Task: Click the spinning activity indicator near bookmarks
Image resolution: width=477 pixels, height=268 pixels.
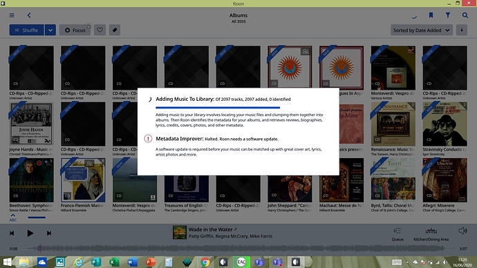Action: 414,17
